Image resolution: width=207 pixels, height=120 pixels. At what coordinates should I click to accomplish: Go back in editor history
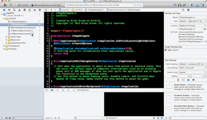(x=51, y=10)
